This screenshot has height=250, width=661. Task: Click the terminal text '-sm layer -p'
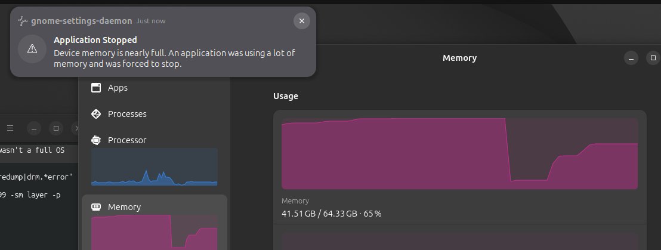tap(36, 195)
